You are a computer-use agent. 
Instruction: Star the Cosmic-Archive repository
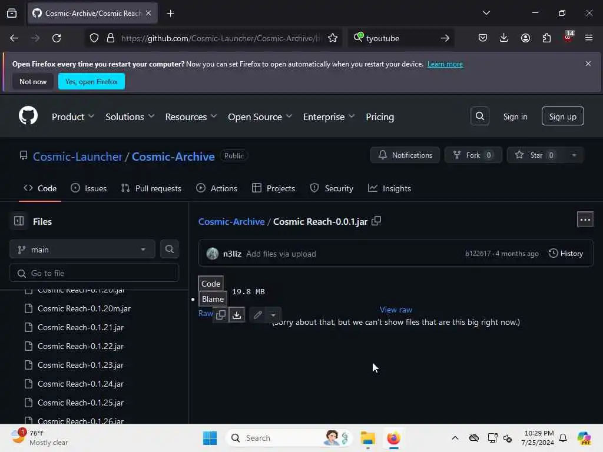point(536,155)
